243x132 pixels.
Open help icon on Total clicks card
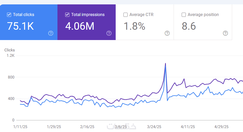pos(51,33)
